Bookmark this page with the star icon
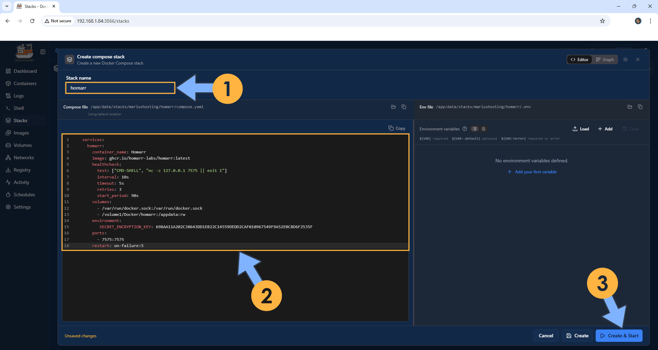The height and width of the screenshot is (350, 658). click(602, 21)
